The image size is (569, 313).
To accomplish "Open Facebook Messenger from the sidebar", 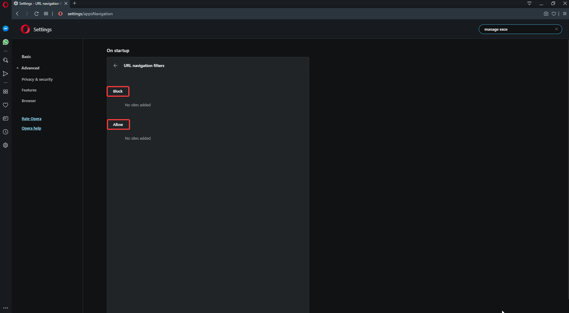I will click(5, 28).
